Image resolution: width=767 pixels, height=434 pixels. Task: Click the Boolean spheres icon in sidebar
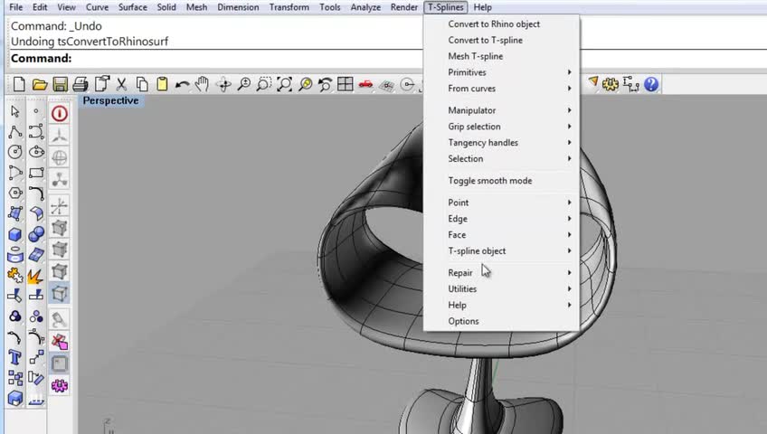(x=35, y=234)
